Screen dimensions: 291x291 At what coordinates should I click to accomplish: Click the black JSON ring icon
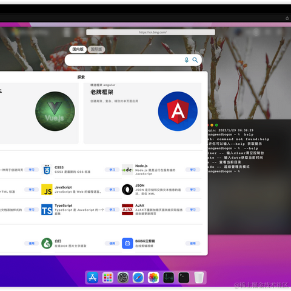click(x=127, y=190)
